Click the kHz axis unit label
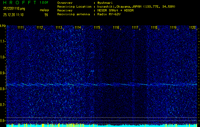Screen dimensions: 200x127 [3, 26]
